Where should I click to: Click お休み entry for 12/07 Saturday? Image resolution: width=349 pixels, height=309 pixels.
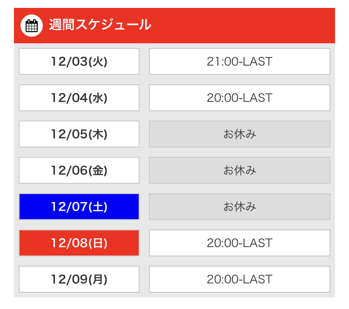(x=240, y=207)
